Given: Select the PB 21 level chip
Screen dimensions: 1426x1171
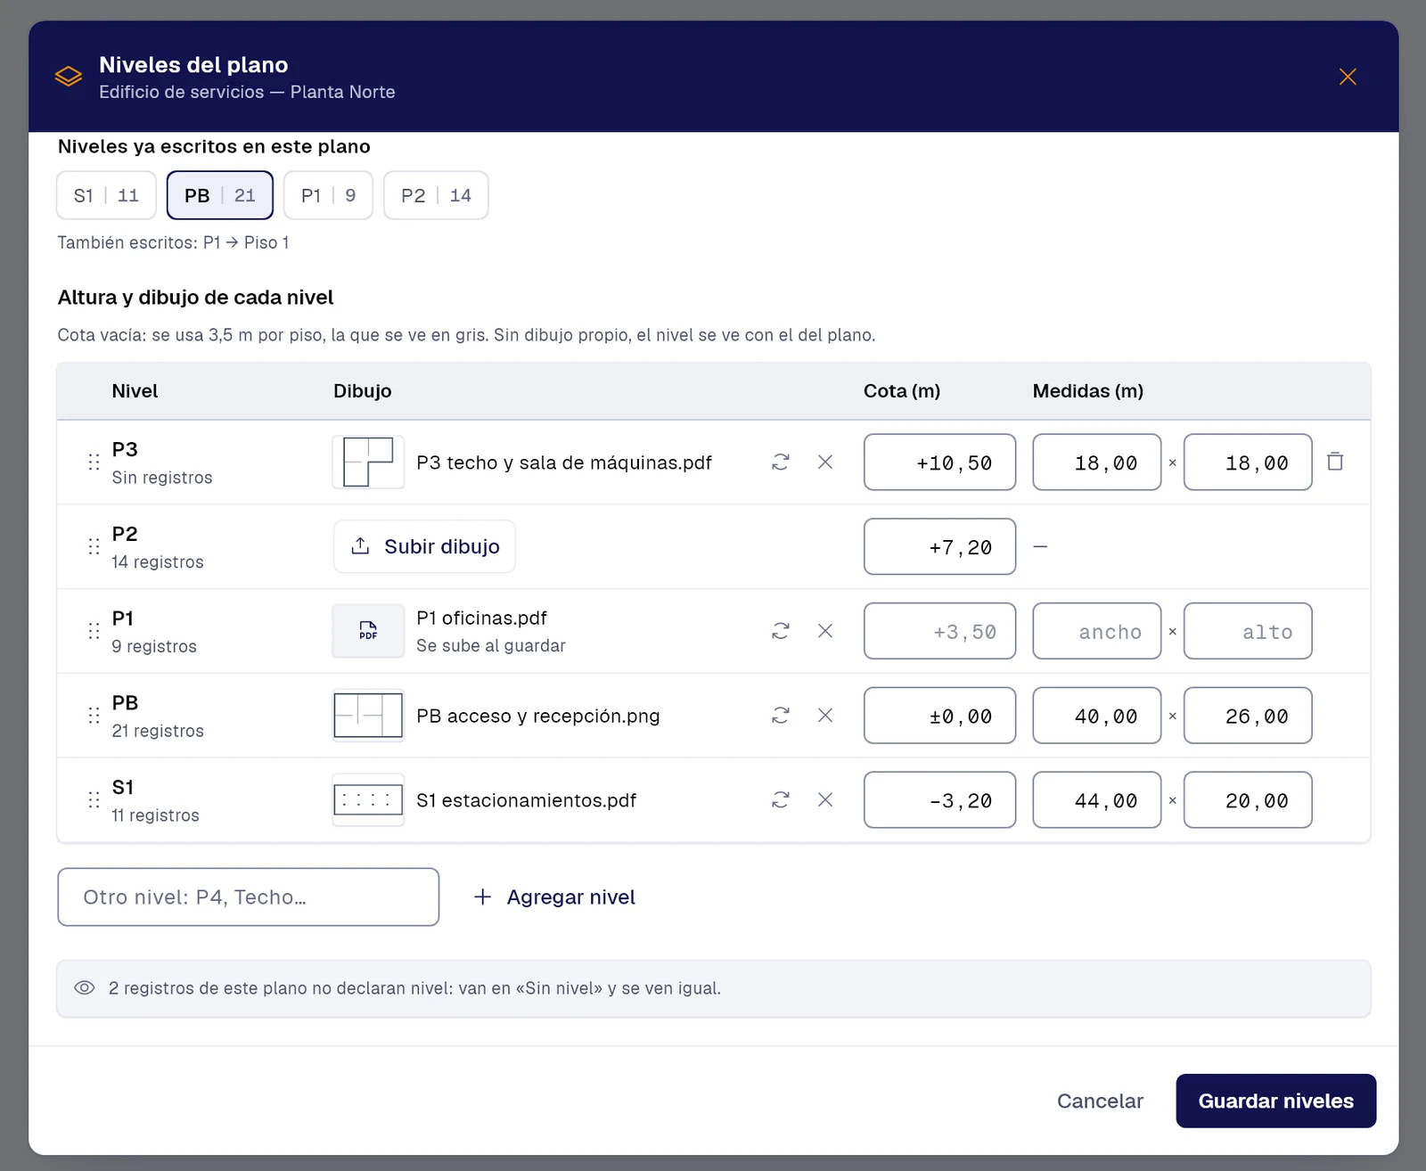Looking at the screenshot, I should click(220, 195).
